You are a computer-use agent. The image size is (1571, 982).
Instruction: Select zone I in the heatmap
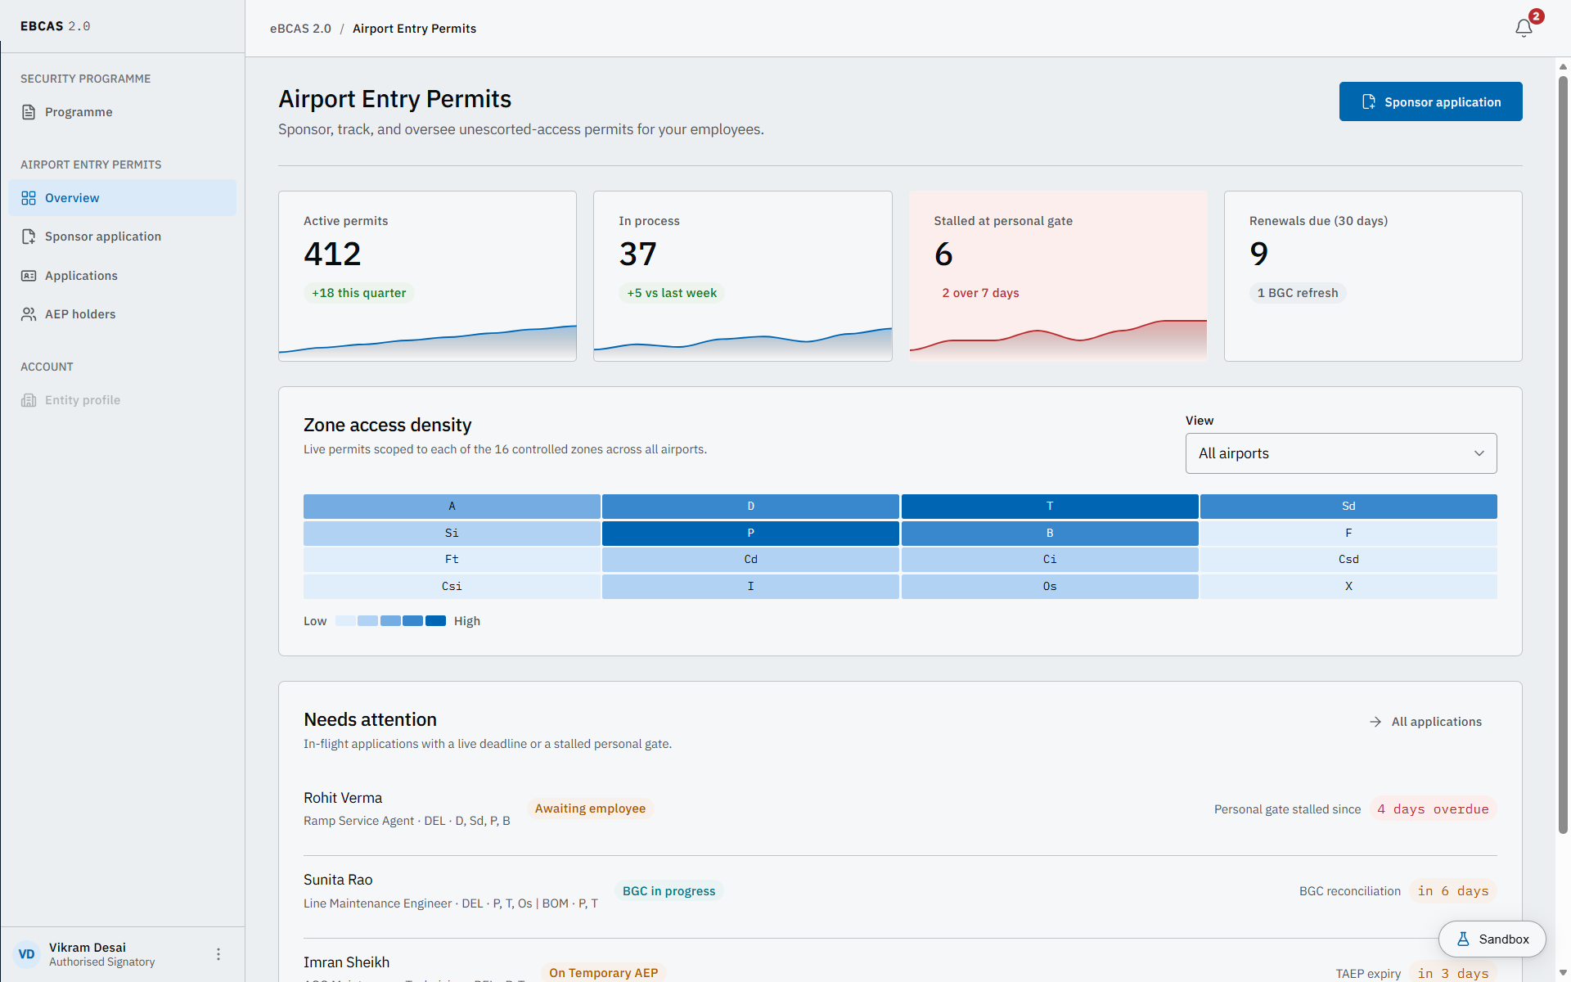(750, 586)
